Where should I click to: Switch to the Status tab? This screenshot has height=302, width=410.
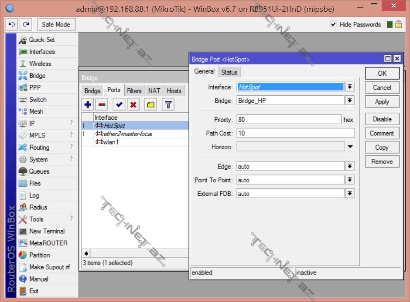pos(229,72)
